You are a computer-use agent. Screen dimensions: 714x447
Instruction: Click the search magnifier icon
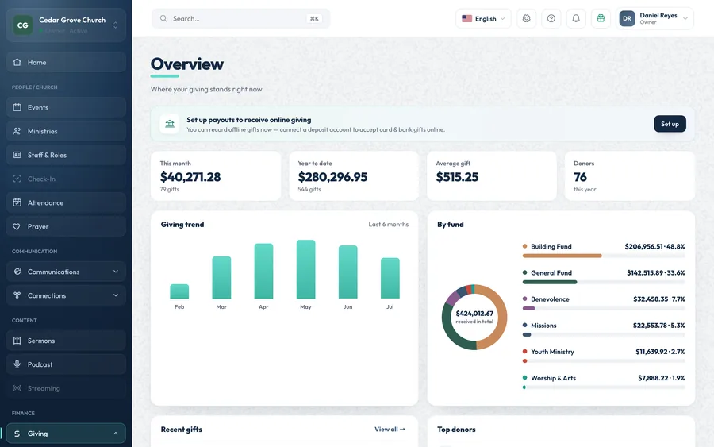point(163,19)
